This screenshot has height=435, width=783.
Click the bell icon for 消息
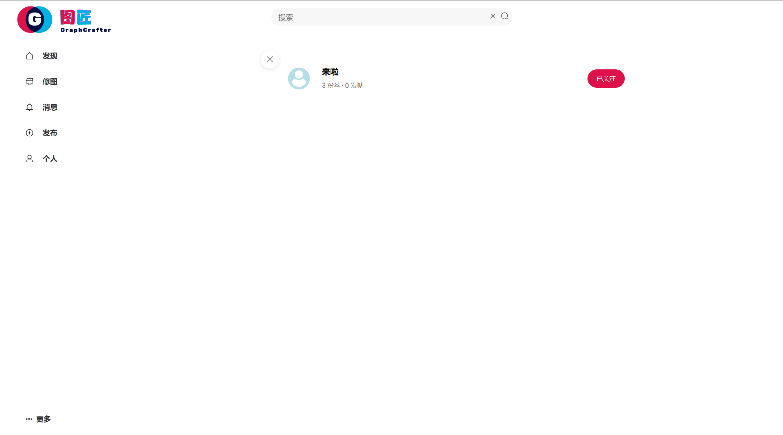click(29, 107)
